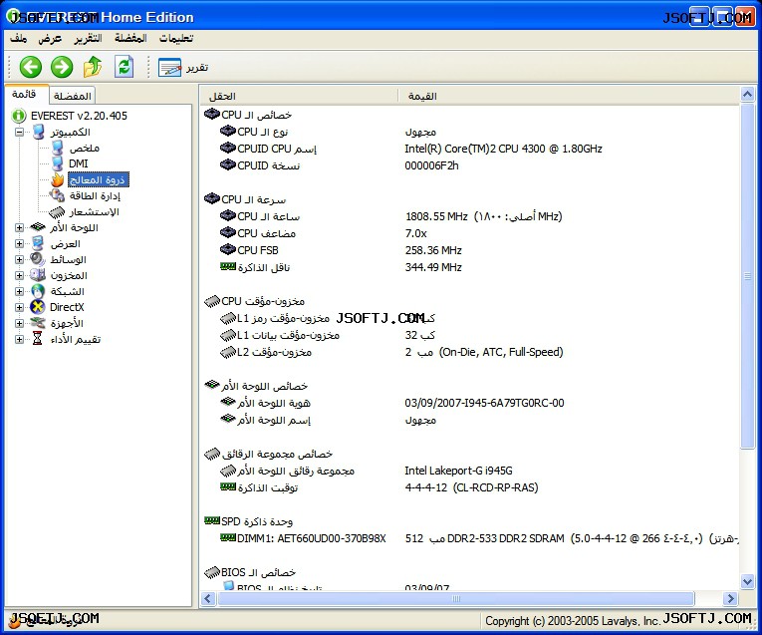
Task: Expand the الشبكة (Network) tree node
Action: (19, 291)
